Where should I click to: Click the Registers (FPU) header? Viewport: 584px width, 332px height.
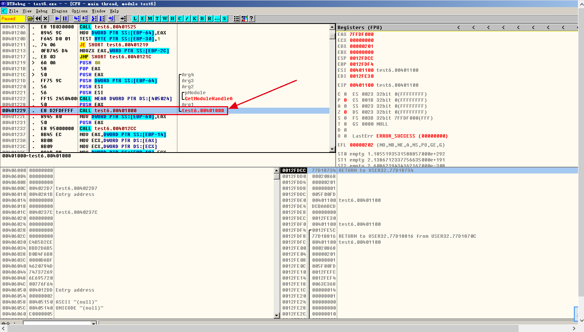(x=360, y=27)
